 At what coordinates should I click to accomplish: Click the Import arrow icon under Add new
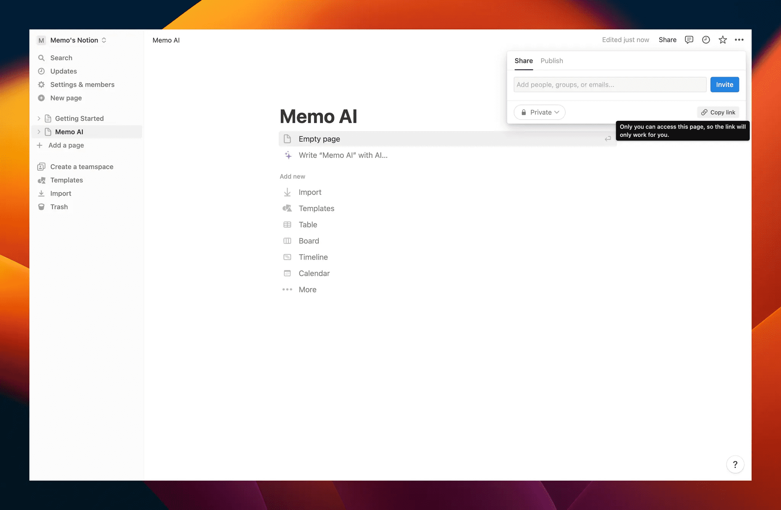point(287,192)
